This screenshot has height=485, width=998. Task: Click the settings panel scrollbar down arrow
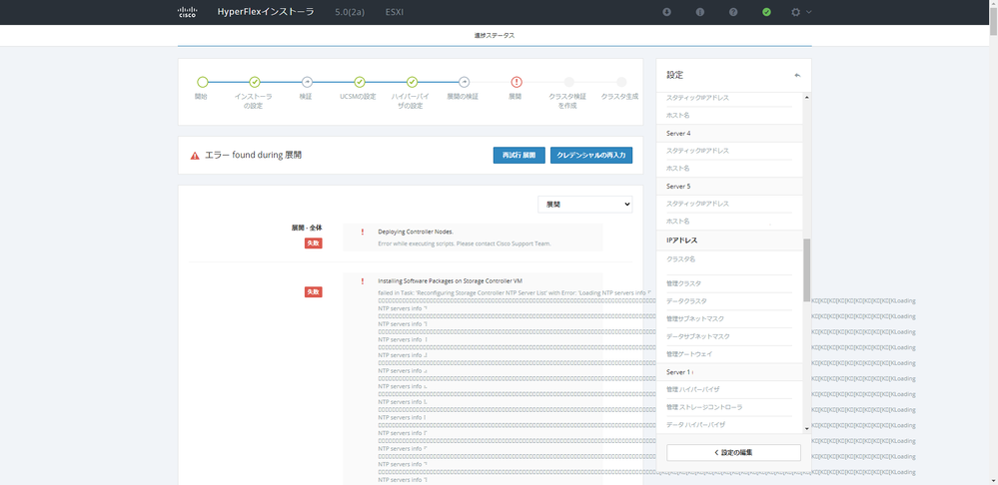click(x=807, y=429)
